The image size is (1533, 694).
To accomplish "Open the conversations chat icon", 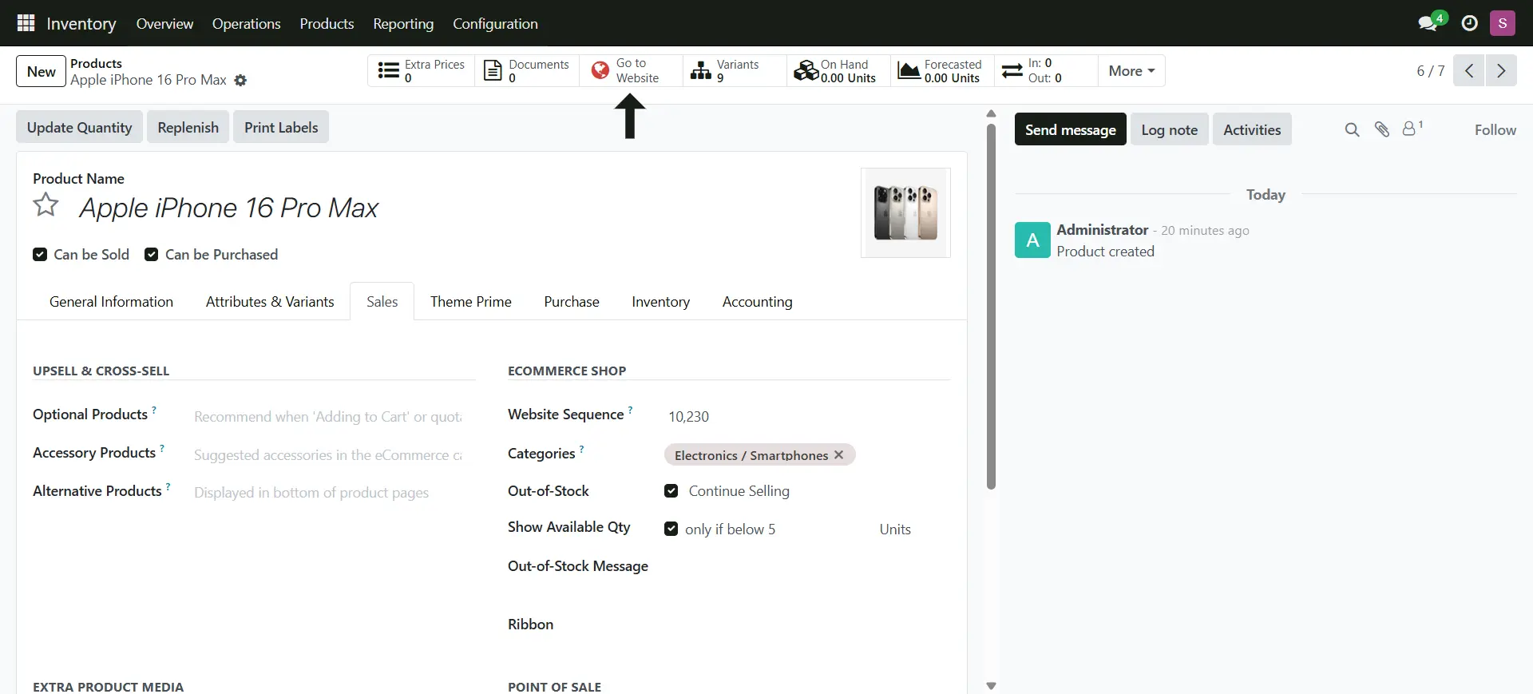I will [x=1428, y=23].
